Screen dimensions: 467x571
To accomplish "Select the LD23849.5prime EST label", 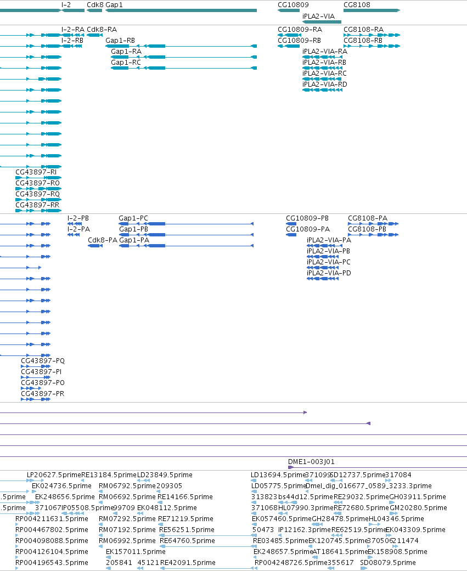I will pos(165,475).
